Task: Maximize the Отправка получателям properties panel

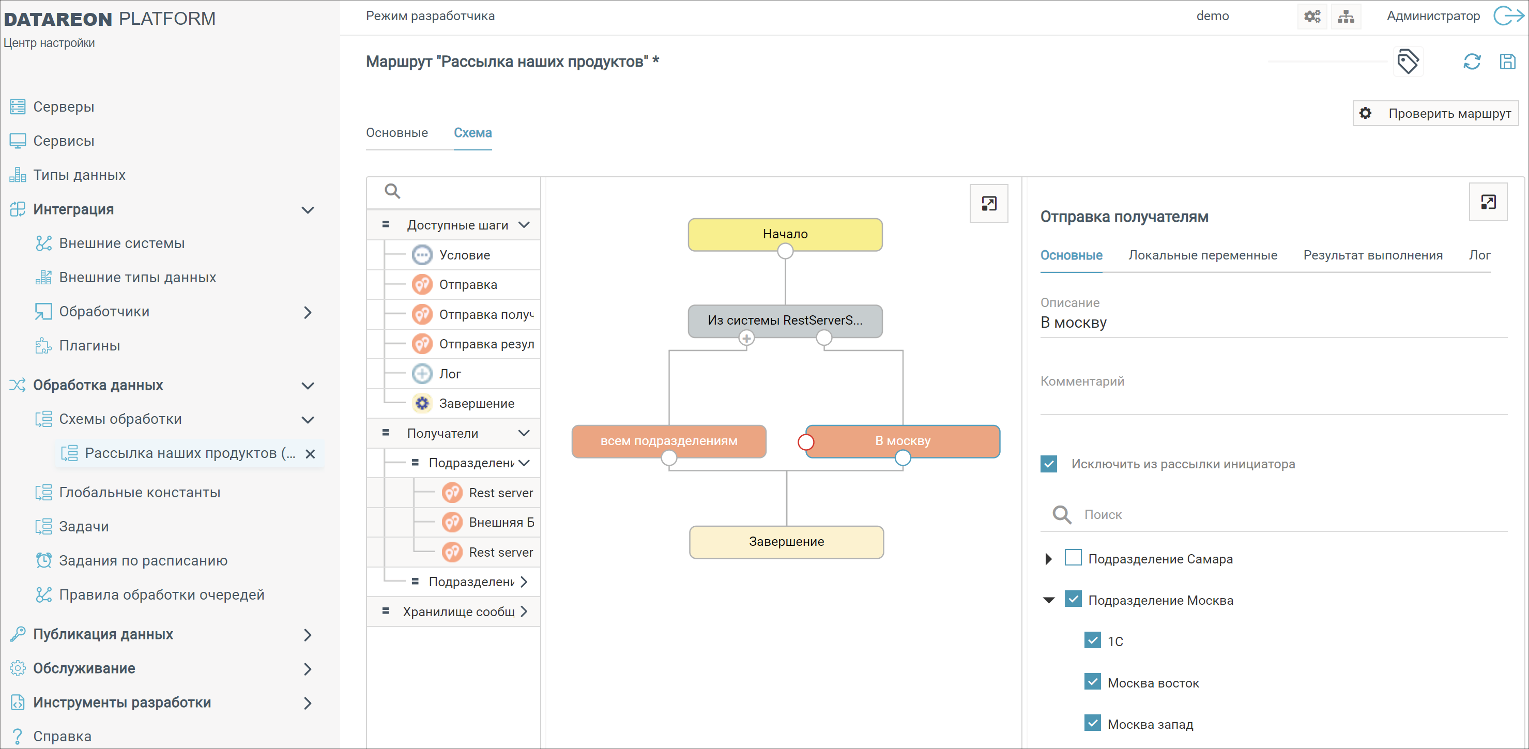Action: click(x=1488, y=203)
